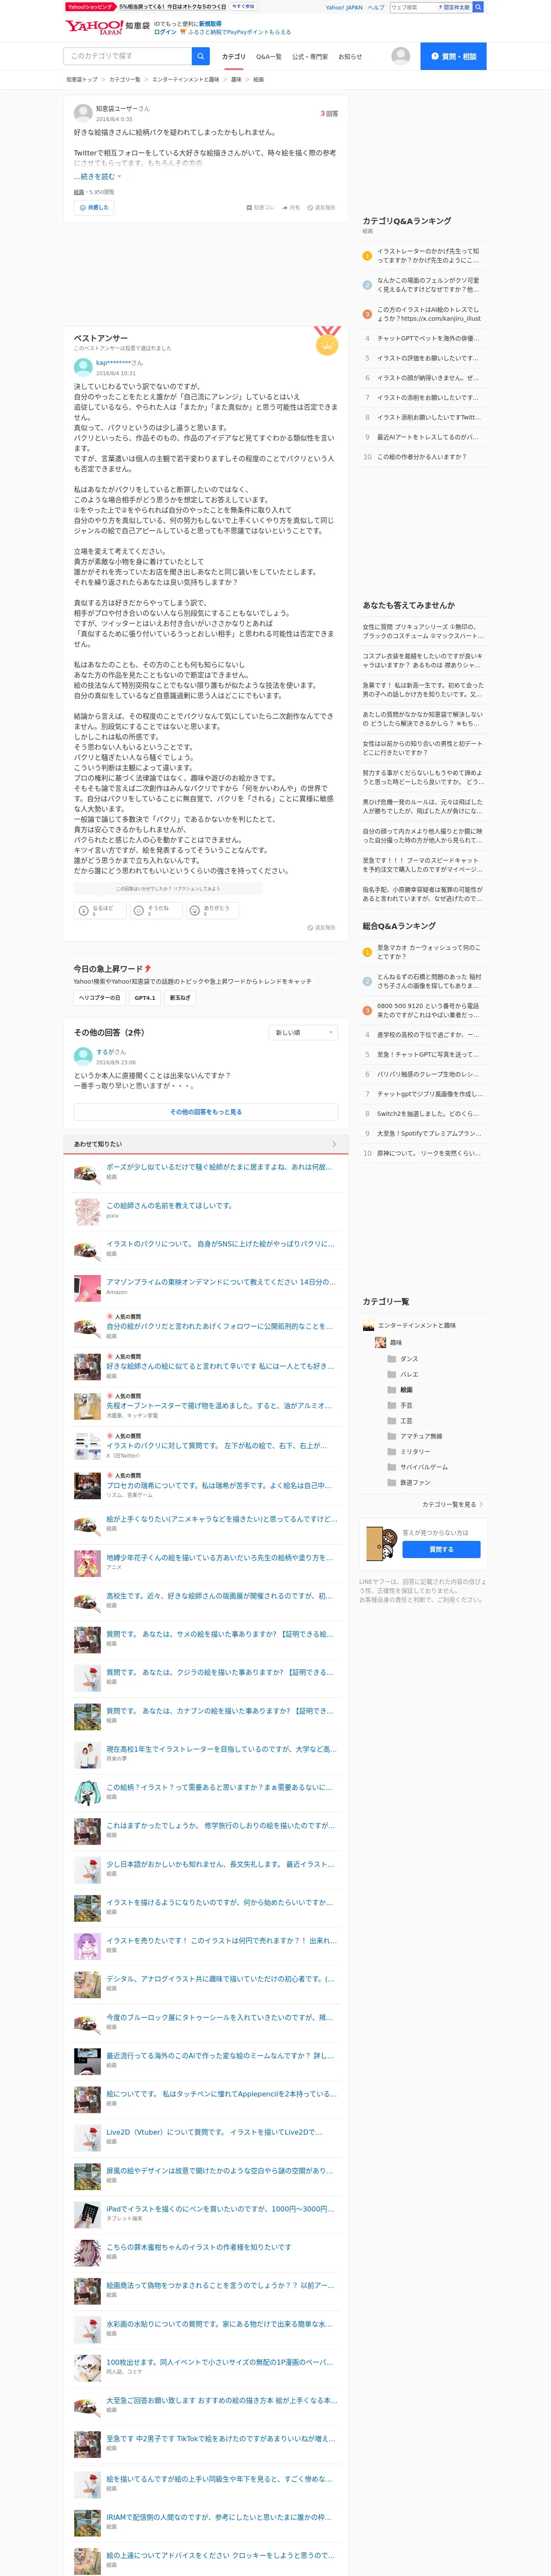Select the カテゴリ tab
Screen dimensions: 551x2576
(x=233, y=57)
